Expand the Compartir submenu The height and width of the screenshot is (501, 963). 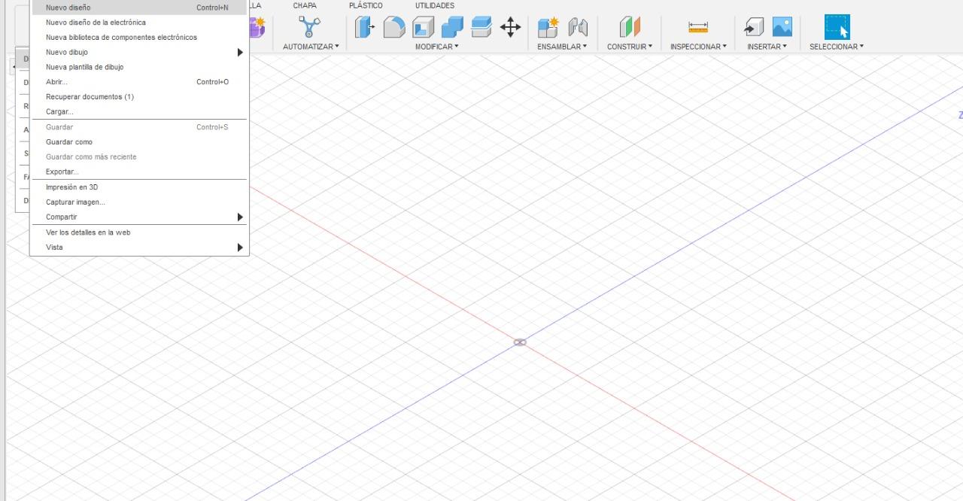pos(139,217)
